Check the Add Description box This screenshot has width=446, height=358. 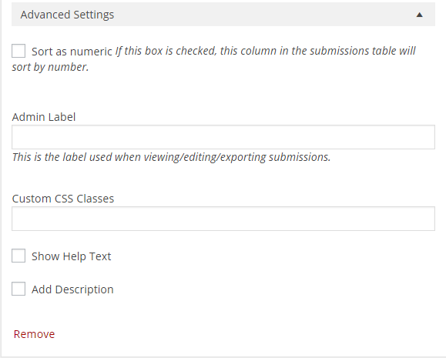point(18,289)
